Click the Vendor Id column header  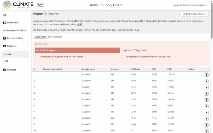click(115, 69)
